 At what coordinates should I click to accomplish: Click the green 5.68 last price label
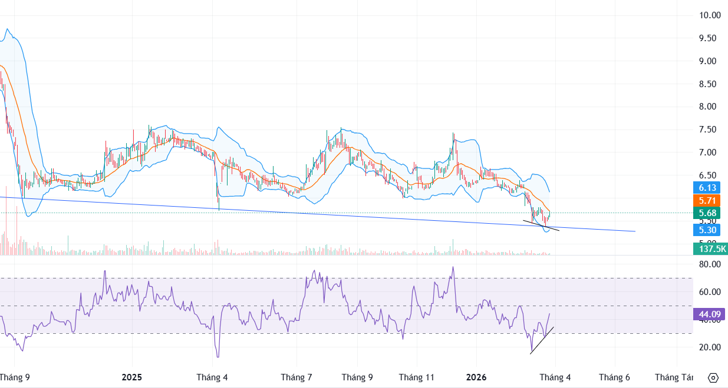pyautogui.click(x=707, y=213)
